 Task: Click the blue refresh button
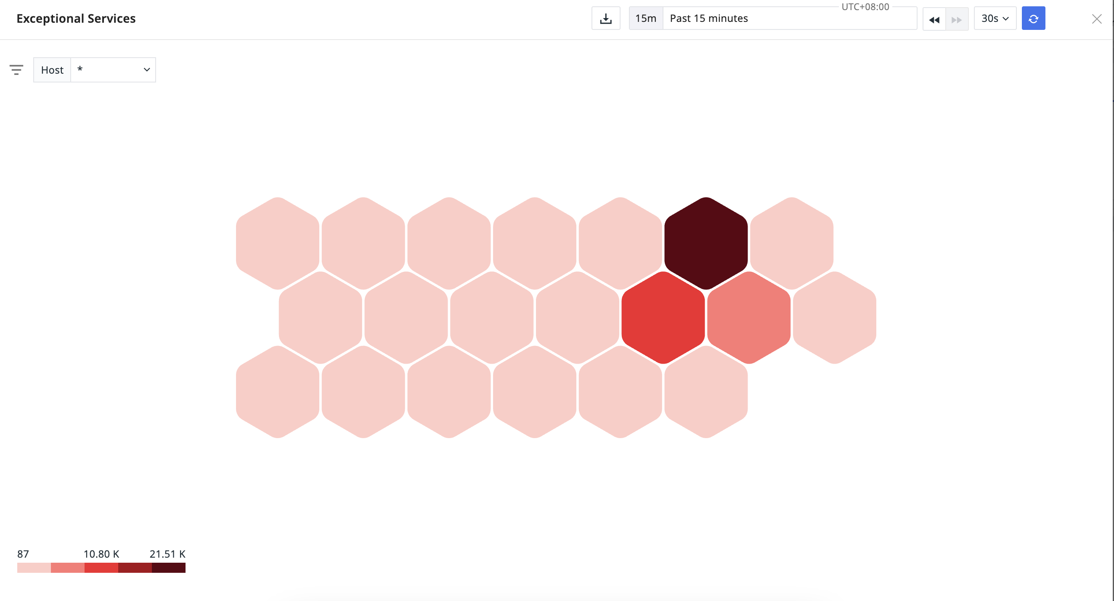click(1034, 19)
